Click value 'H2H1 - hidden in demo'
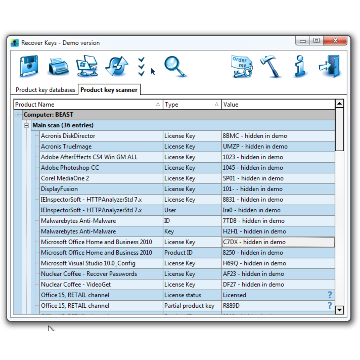The width and height of the screenshot is (360, 360). (255, 231)
